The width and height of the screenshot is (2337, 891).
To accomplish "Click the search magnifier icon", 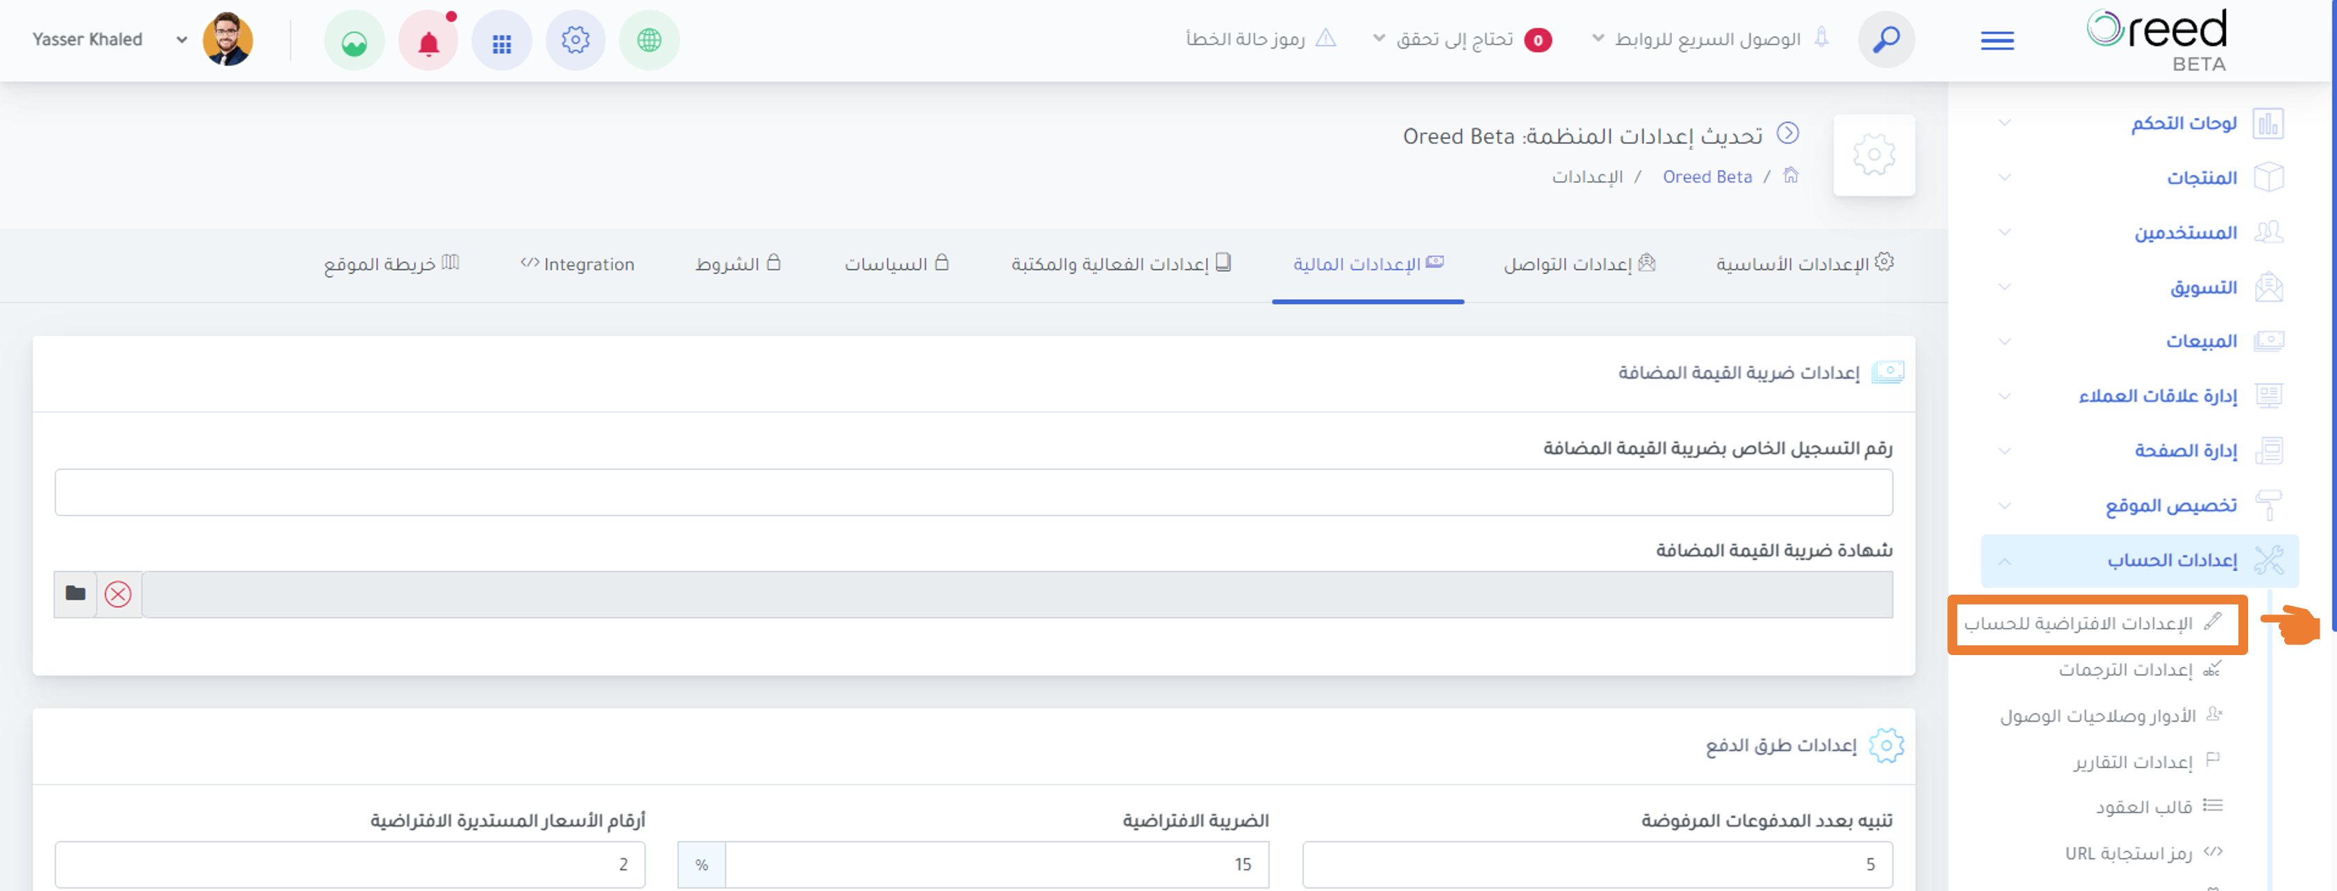I will coord(1886,40).
